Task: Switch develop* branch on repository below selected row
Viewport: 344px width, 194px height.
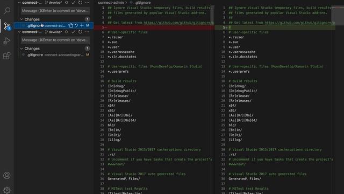Action: [x=53, y=32]
